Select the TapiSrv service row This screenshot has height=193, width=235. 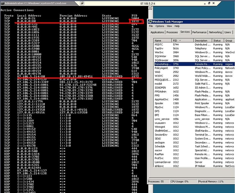pos(194,48)
